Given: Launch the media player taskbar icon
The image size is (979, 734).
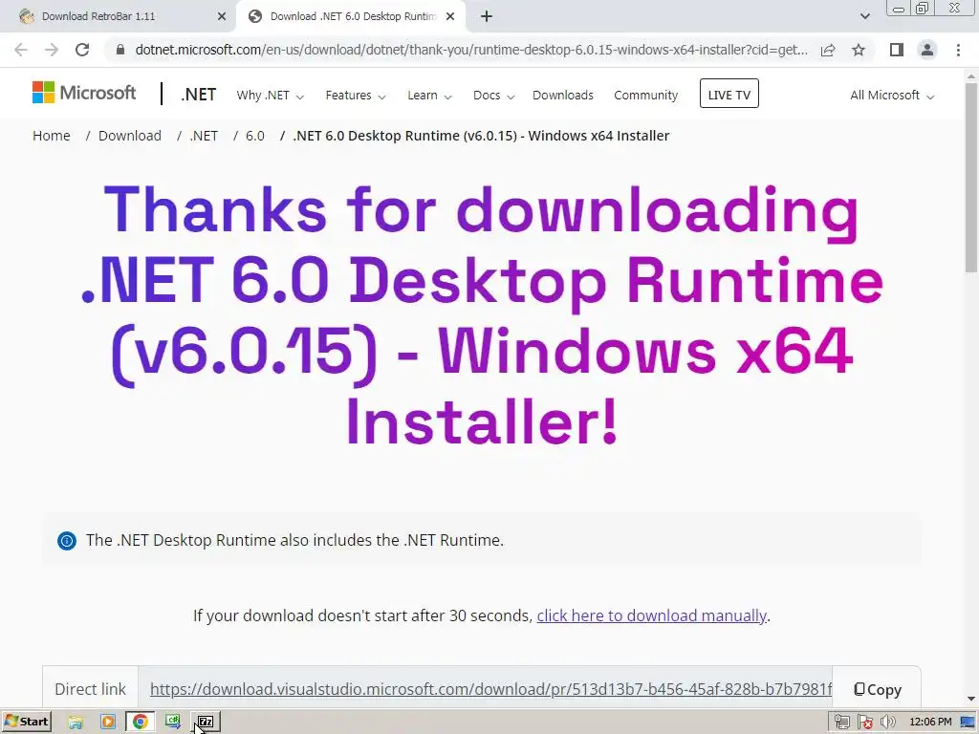Looking at the screenshot, I should click(x=107, y=723).
